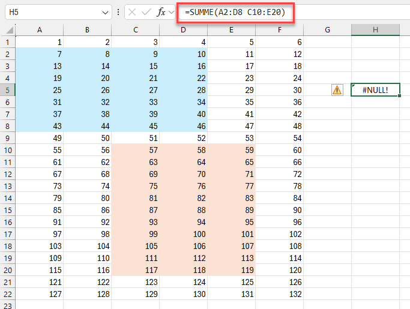
Task: Select column header F
Action: tap(279, 30)
